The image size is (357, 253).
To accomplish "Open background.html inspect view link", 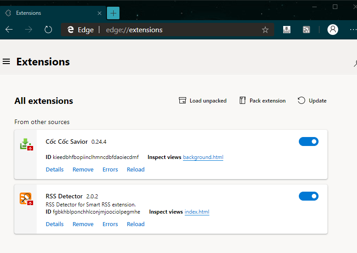I will tap(203, 157).
